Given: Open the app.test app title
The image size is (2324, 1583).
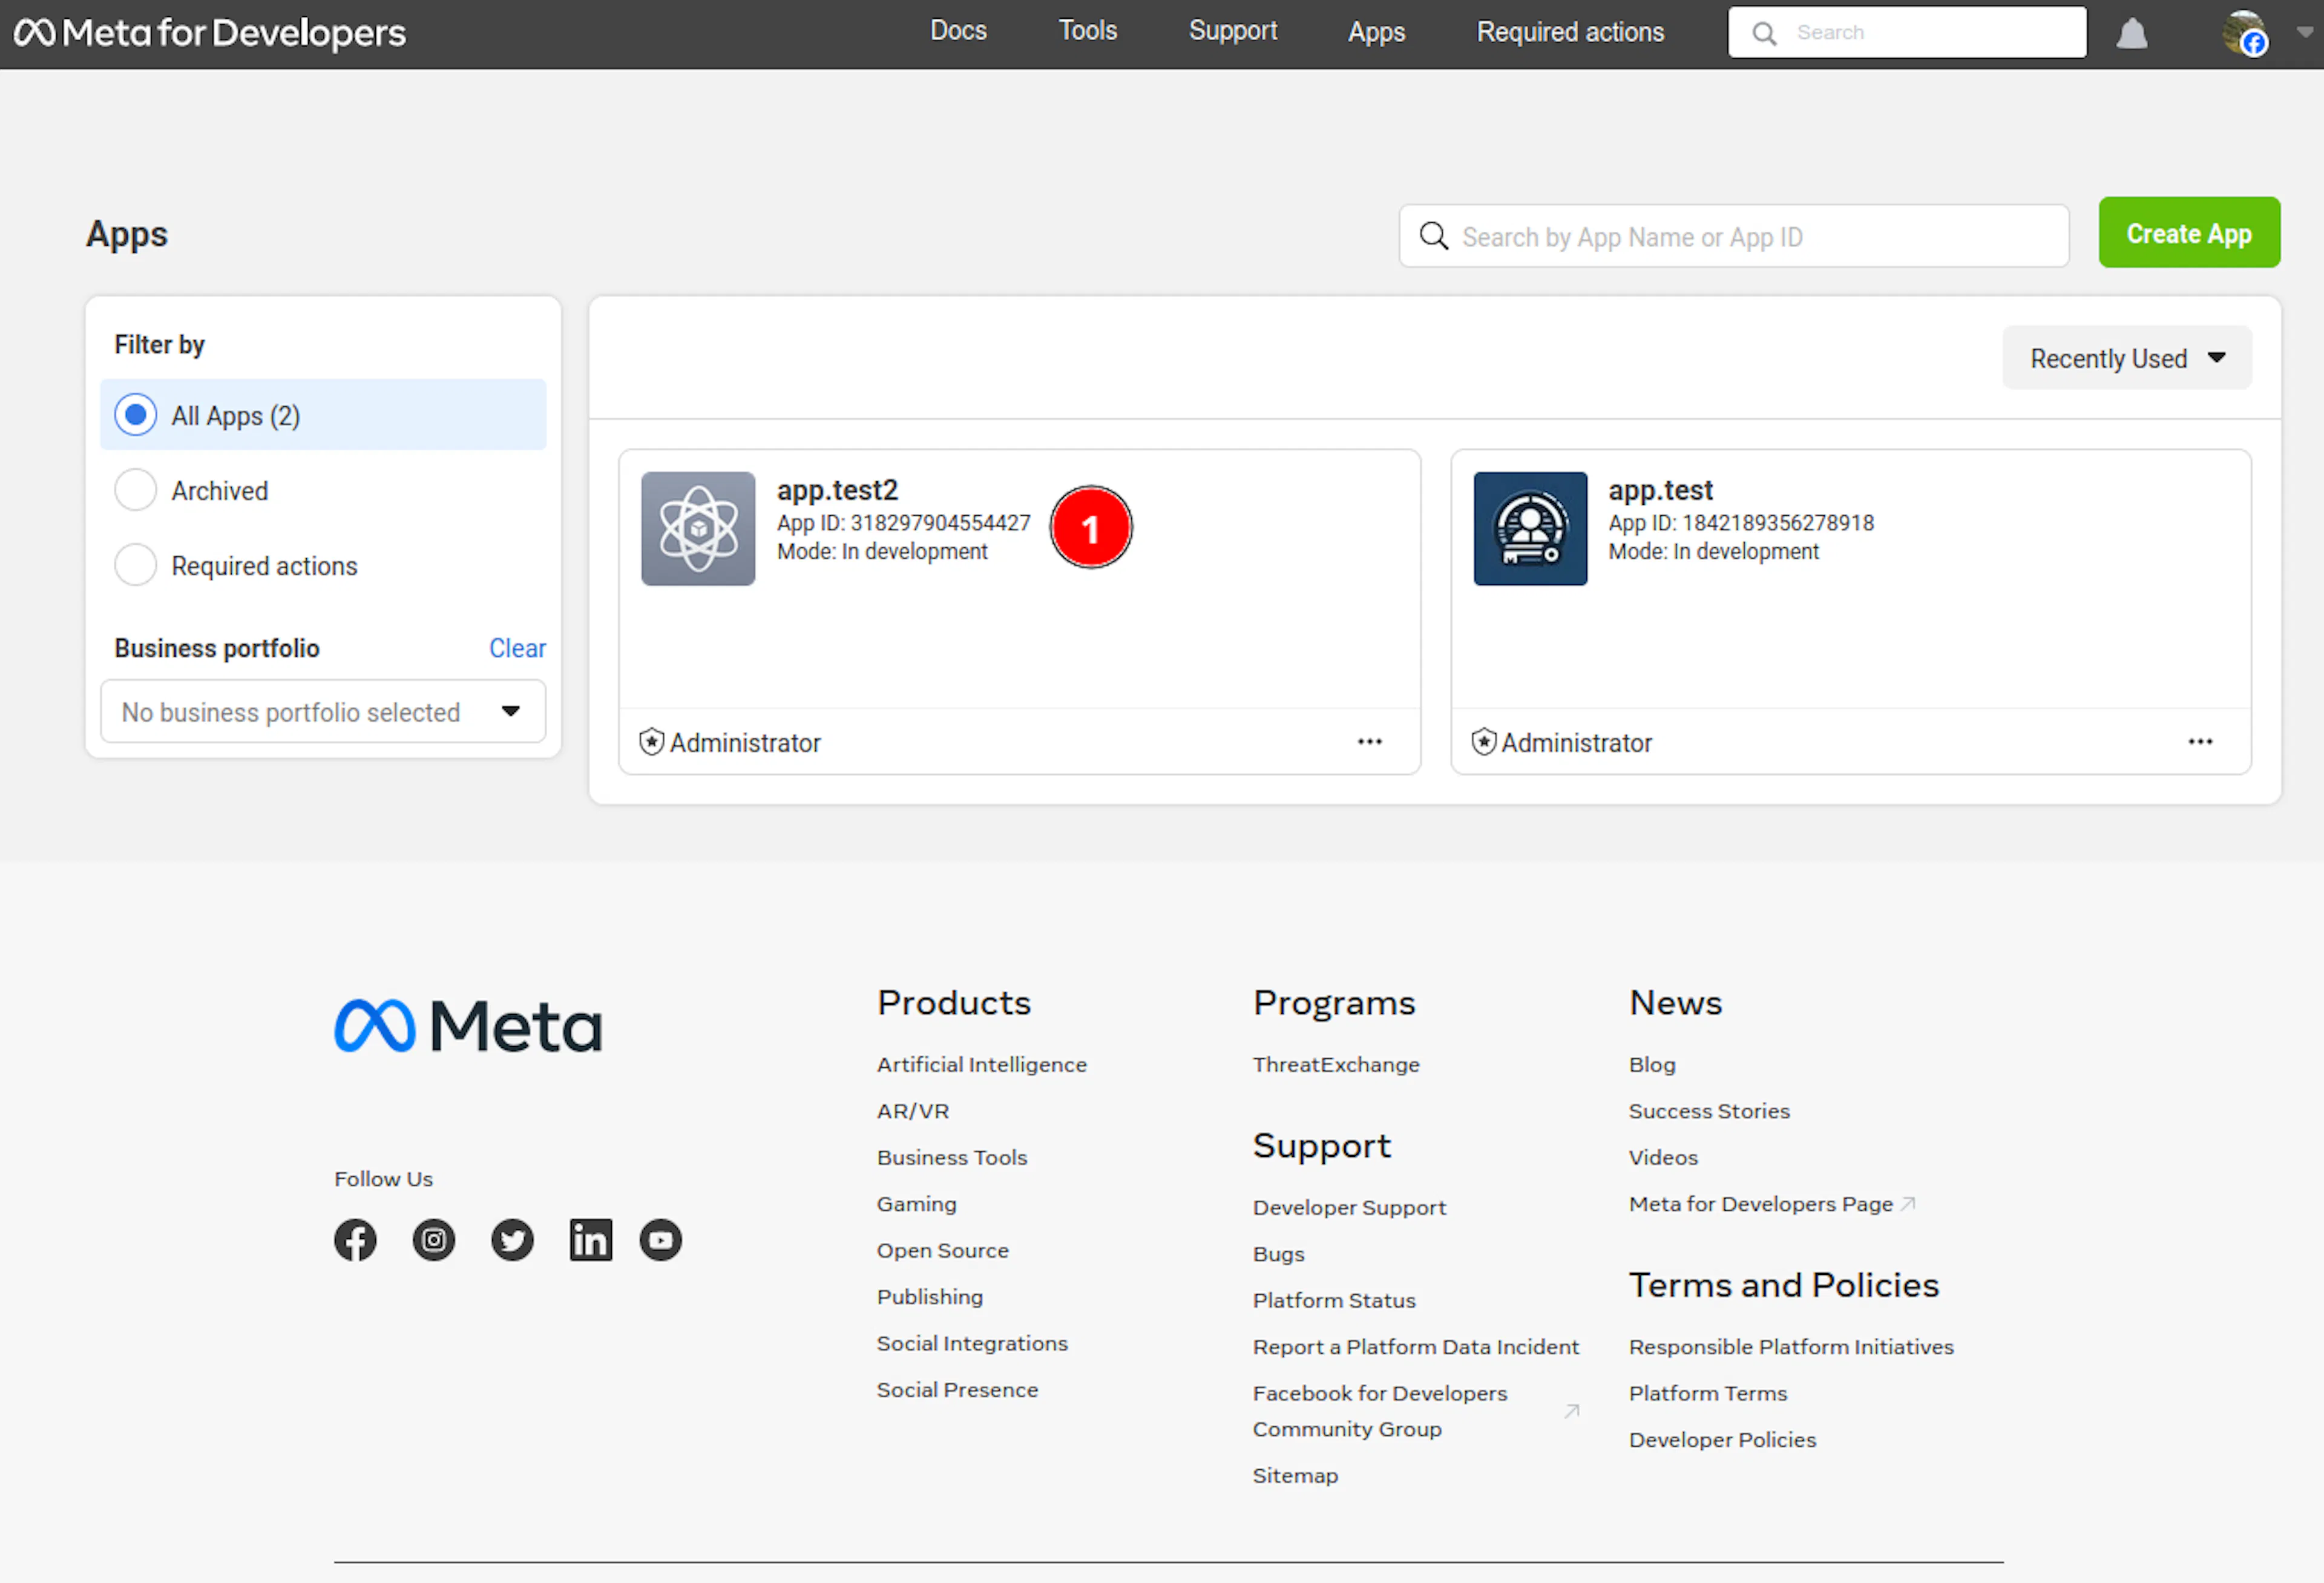Looking at the screenshot, I should pyautogui.click(x=1660, y=490).
